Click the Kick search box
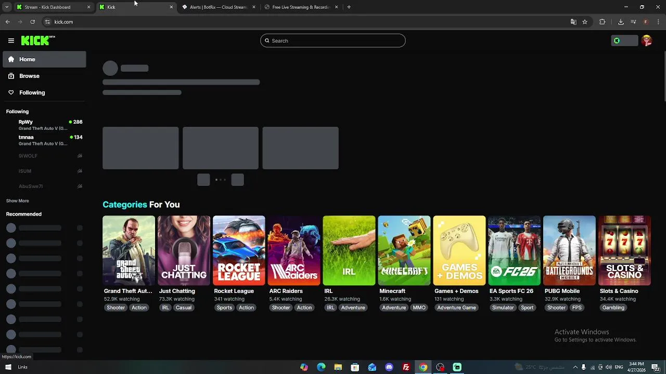 pos(333,41)
